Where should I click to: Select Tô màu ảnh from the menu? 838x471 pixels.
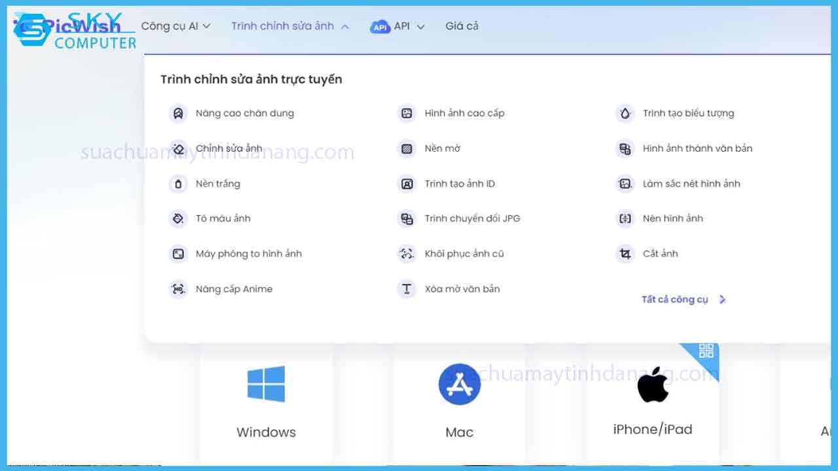click(223, 218)
